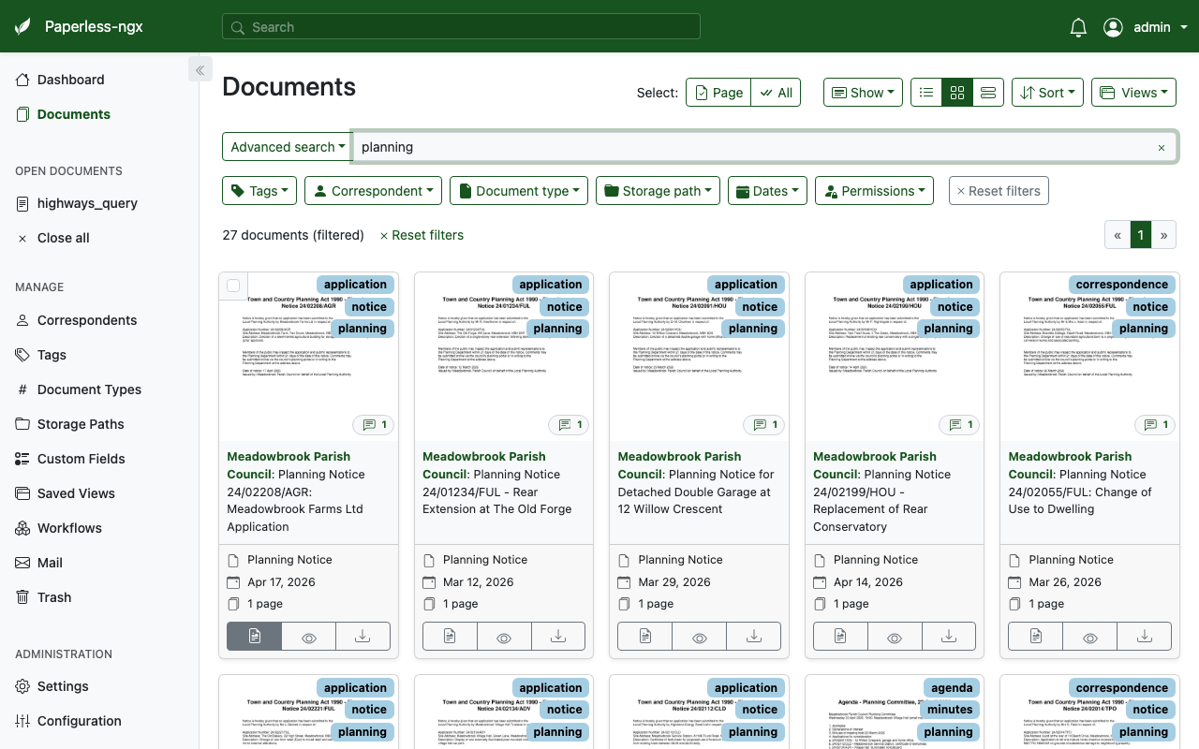This screenshot has width=1199, height=749.
Task: Download the Rear Extension Old Forge document
Action: click(x=558, y=636)
